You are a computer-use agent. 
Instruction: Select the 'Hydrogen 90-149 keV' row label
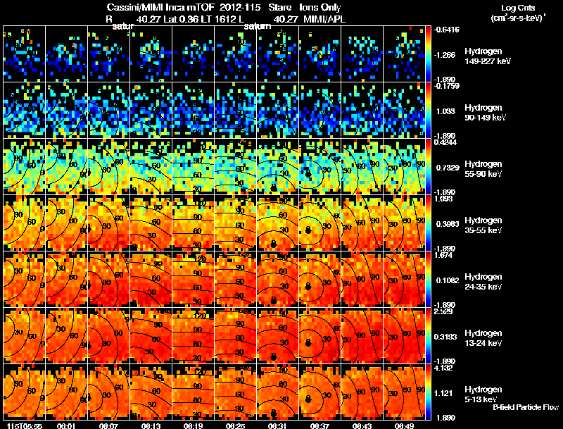pyautogui.click(x=485, y=113)
